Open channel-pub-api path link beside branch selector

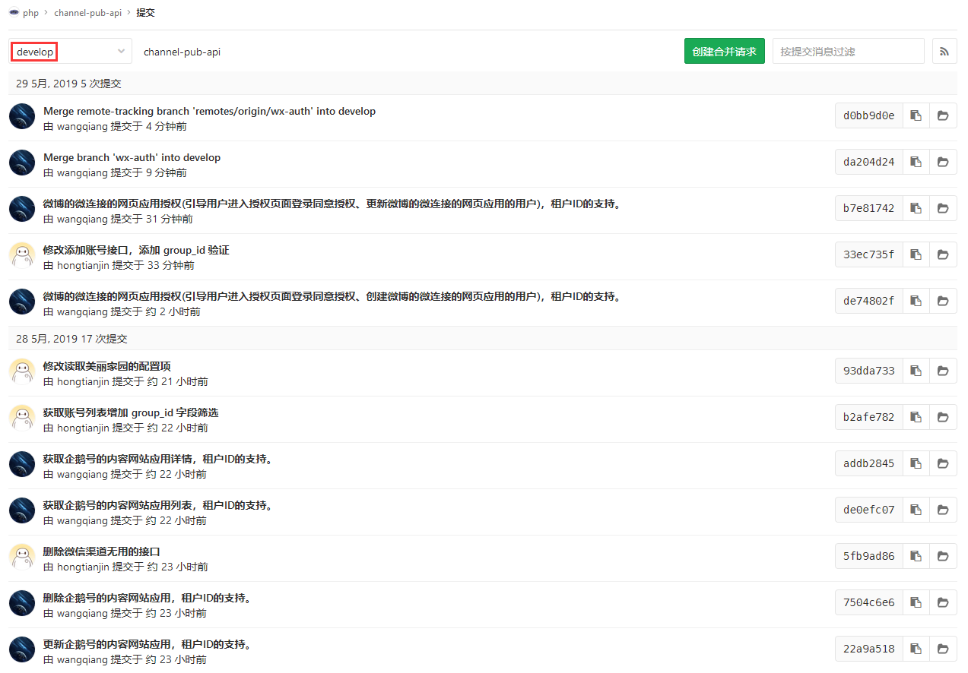(182, 52)
